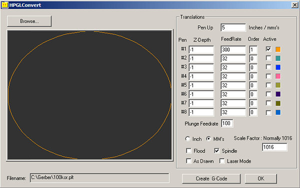Image resolution: width=300 pixels, height=188 pixels.
Task: Click the HPGLConvert title bar icon
Action: click(4, 5)
